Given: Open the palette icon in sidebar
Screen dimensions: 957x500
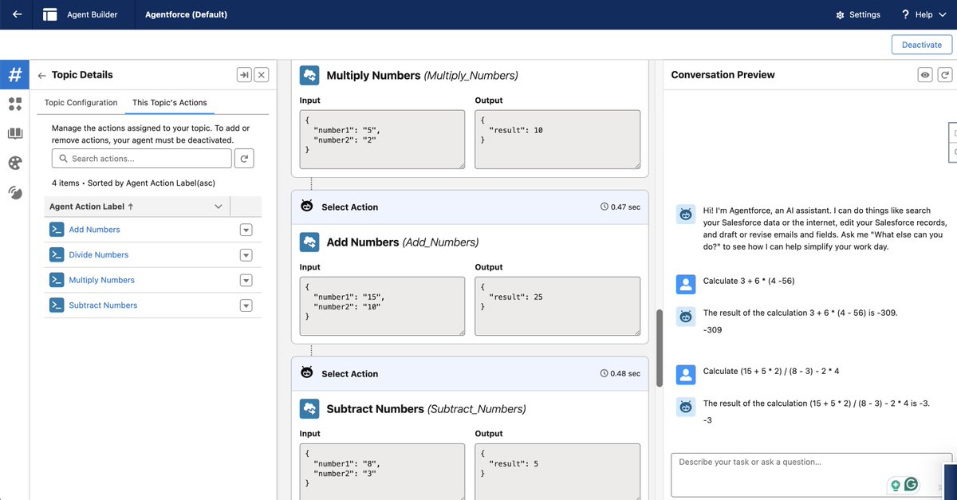Looking at the screenshot, I should pos(15,163).
